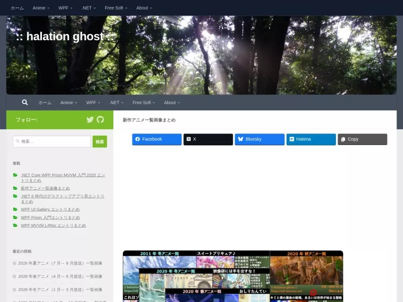The width and height of the screenshot is (403, 302).
Task: Click clock icon next to 2026 年夏アニメ post
Action: [x=15, y=263]
